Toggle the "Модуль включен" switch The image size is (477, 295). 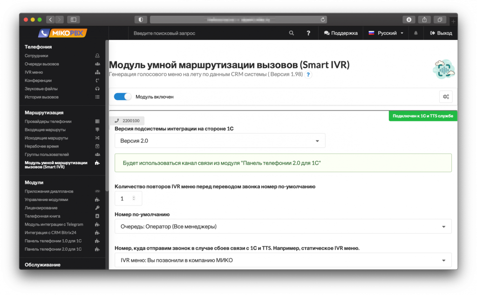123,97
